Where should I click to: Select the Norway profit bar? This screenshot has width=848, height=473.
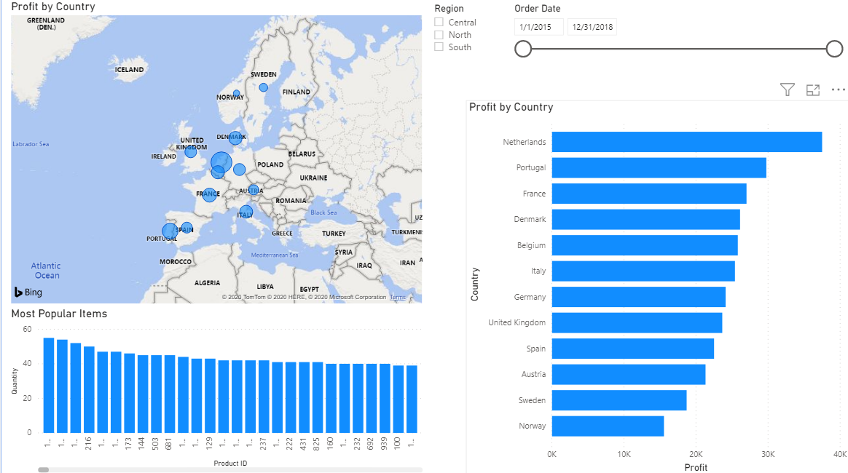(608, 426)
